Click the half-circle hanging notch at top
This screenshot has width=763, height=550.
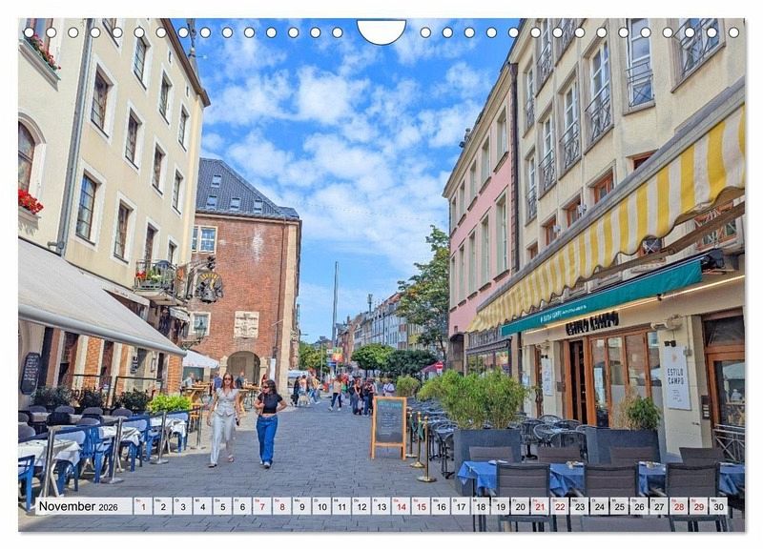[381, 31]
